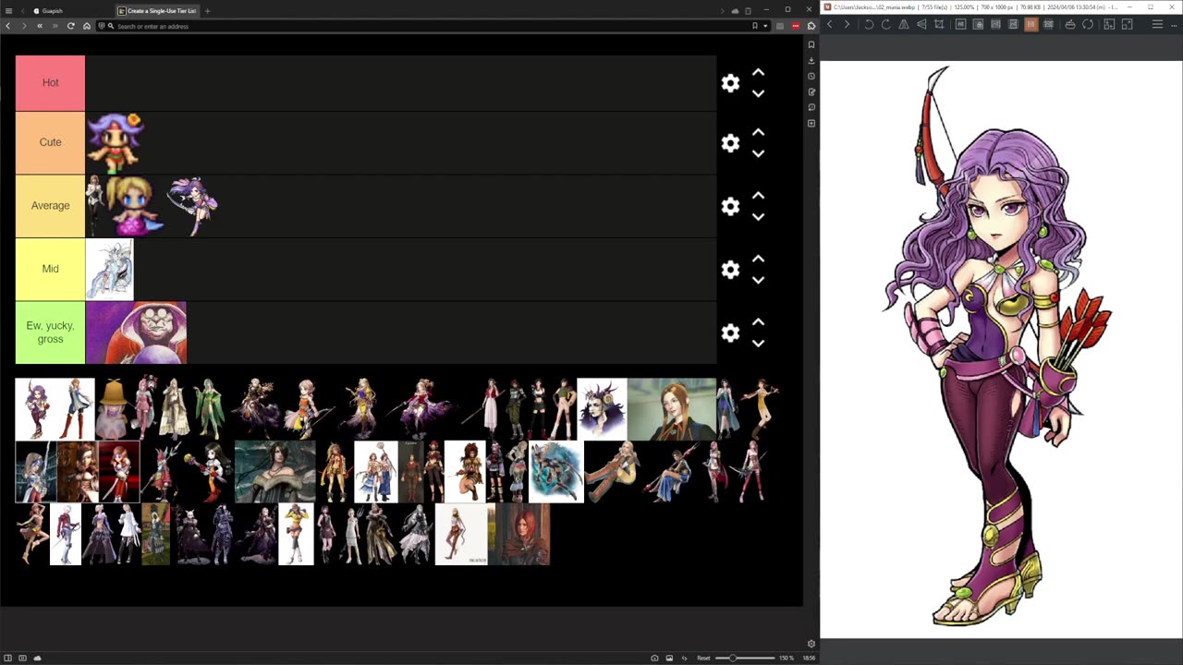Open settings gear for Ew, yucky, gross row
This screenshot has height=665, width=1183.
730,332
